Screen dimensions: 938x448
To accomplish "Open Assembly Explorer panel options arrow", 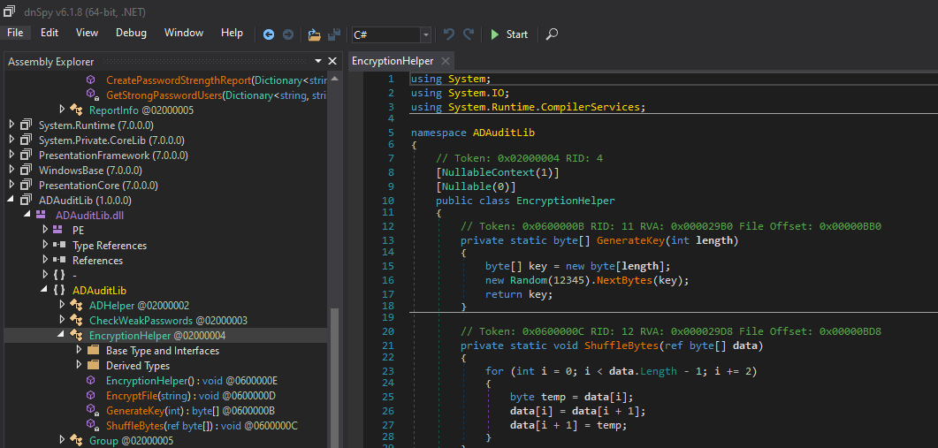I will pos(318,61).
